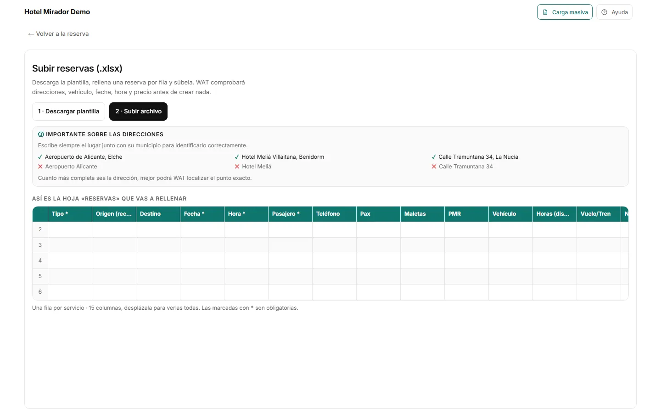Click the green check next to Aeropuerto de Alicante, Elche
This screenshot has height=413, width=661.
(x=40, y=157)
